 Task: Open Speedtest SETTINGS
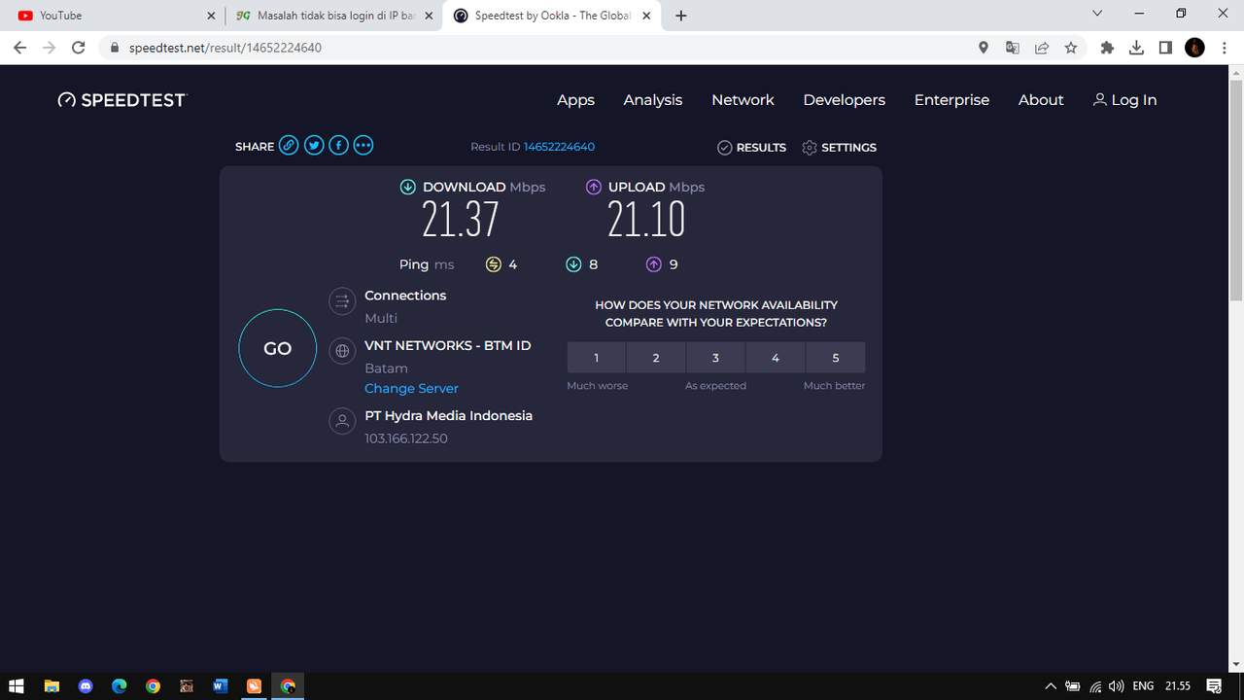839,148
